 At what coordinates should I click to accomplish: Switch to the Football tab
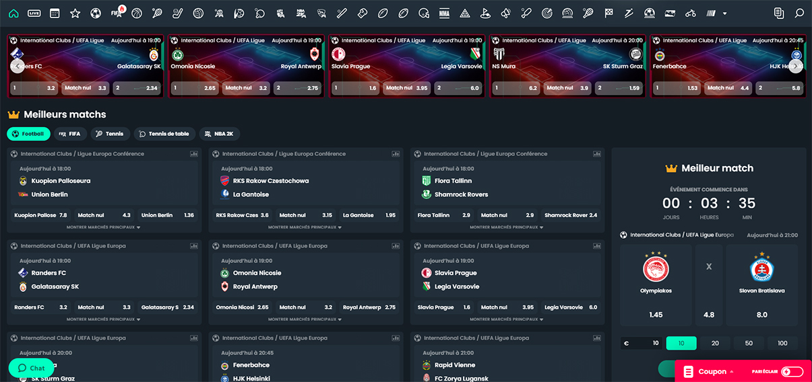tap(28, 134)
